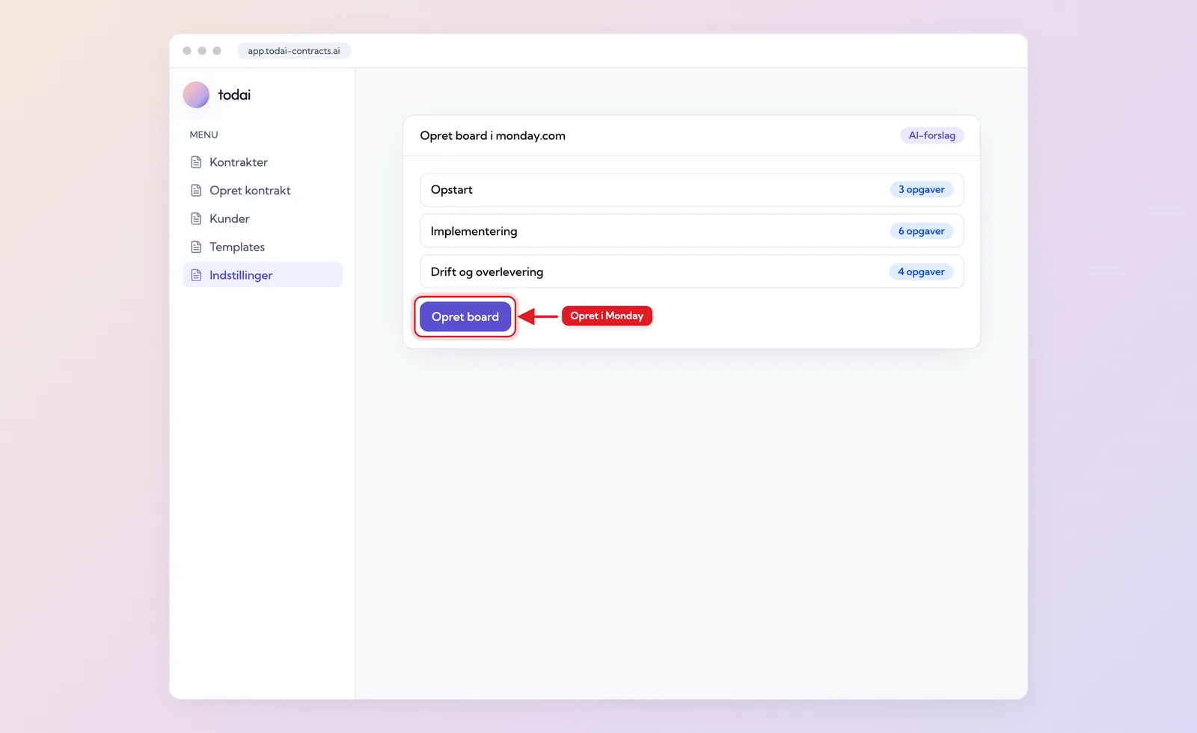This screenshot has width=1197, height=733.
Task: Click the Opret board button
Action: coord(465,316)
